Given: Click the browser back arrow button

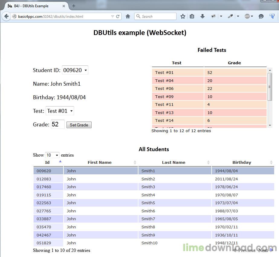Looking at the screenshot, I should point(6,17).
